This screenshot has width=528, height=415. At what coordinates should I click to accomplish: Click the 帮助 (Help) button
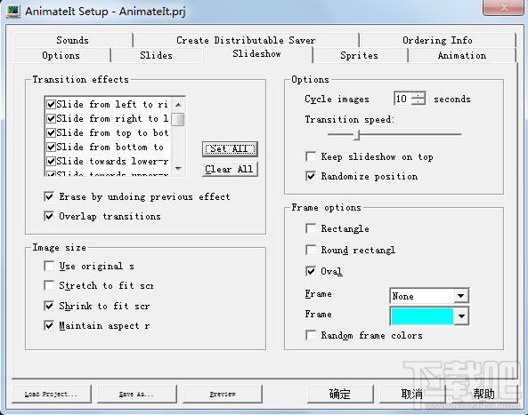pos(483,394)
